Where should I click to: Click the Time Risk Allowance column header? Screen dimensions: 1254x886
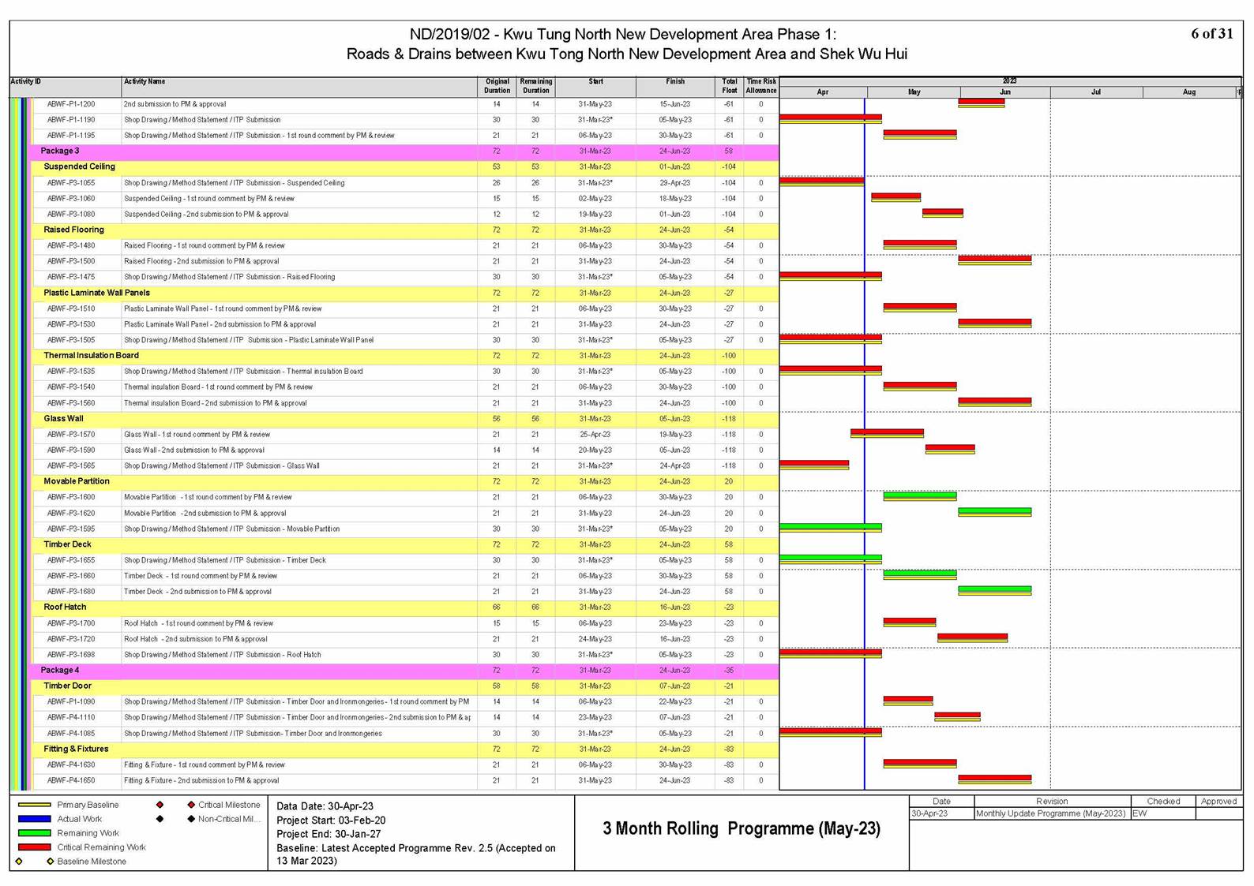coord(761,86)
